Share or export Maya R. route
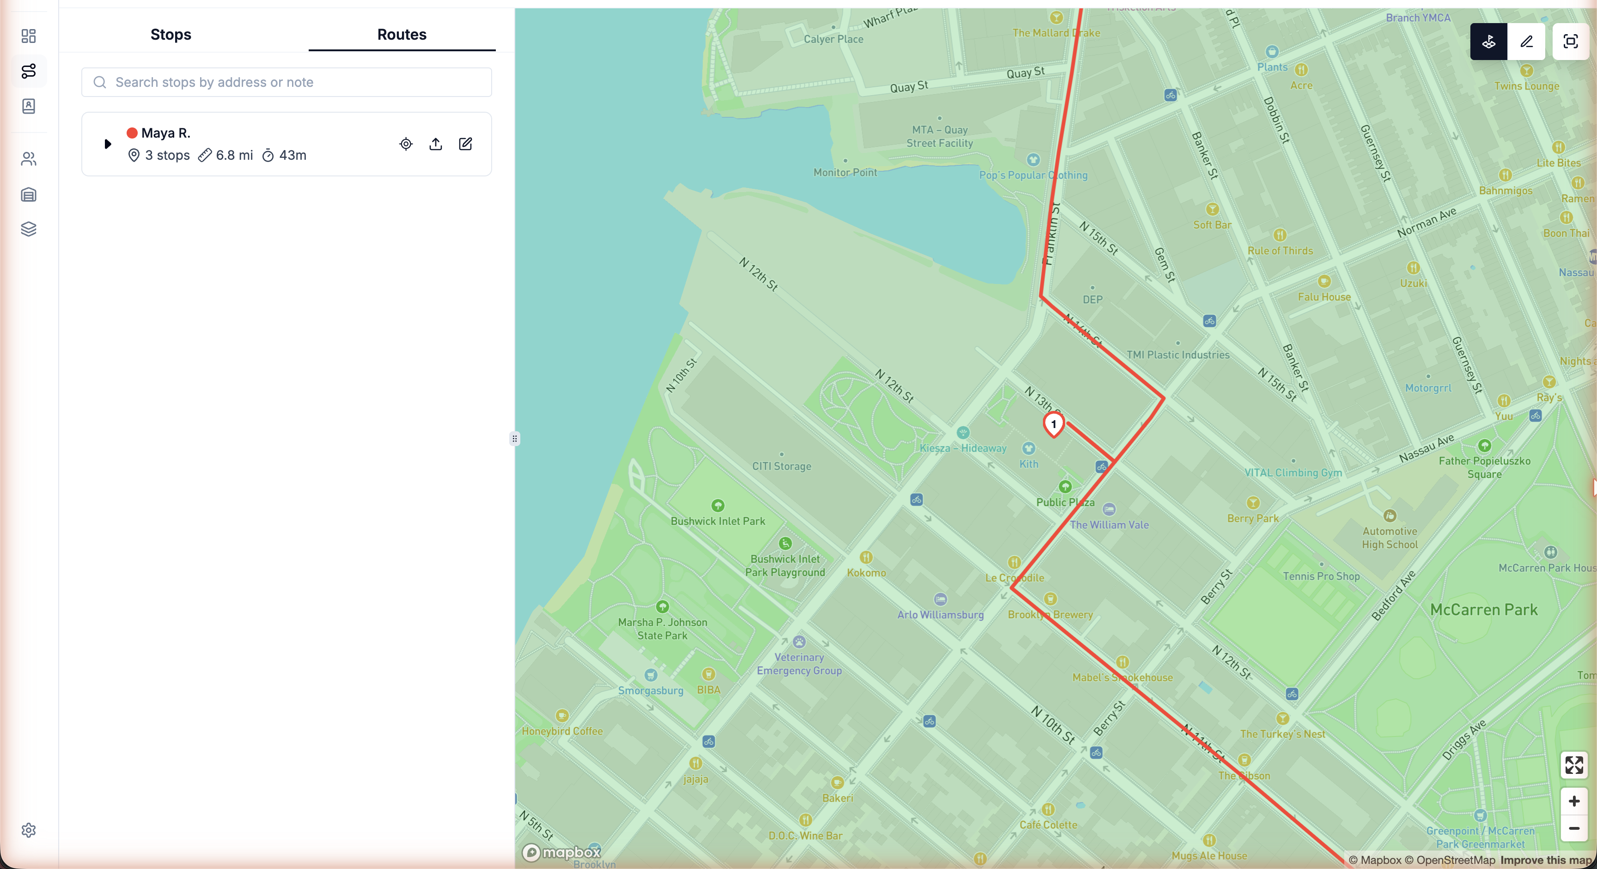 436,144
